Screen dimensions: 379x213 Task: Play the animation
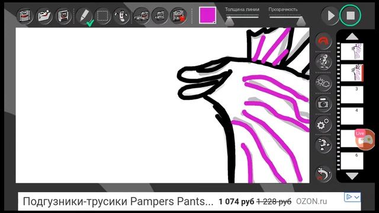pos(330,16)
